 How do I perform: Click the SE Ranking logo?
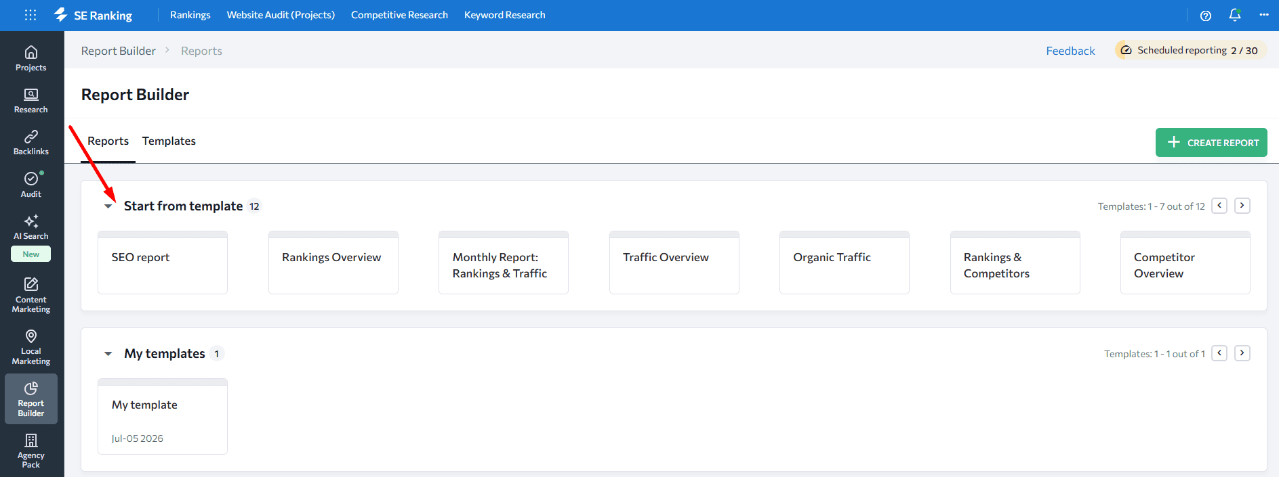click(93, 15)
